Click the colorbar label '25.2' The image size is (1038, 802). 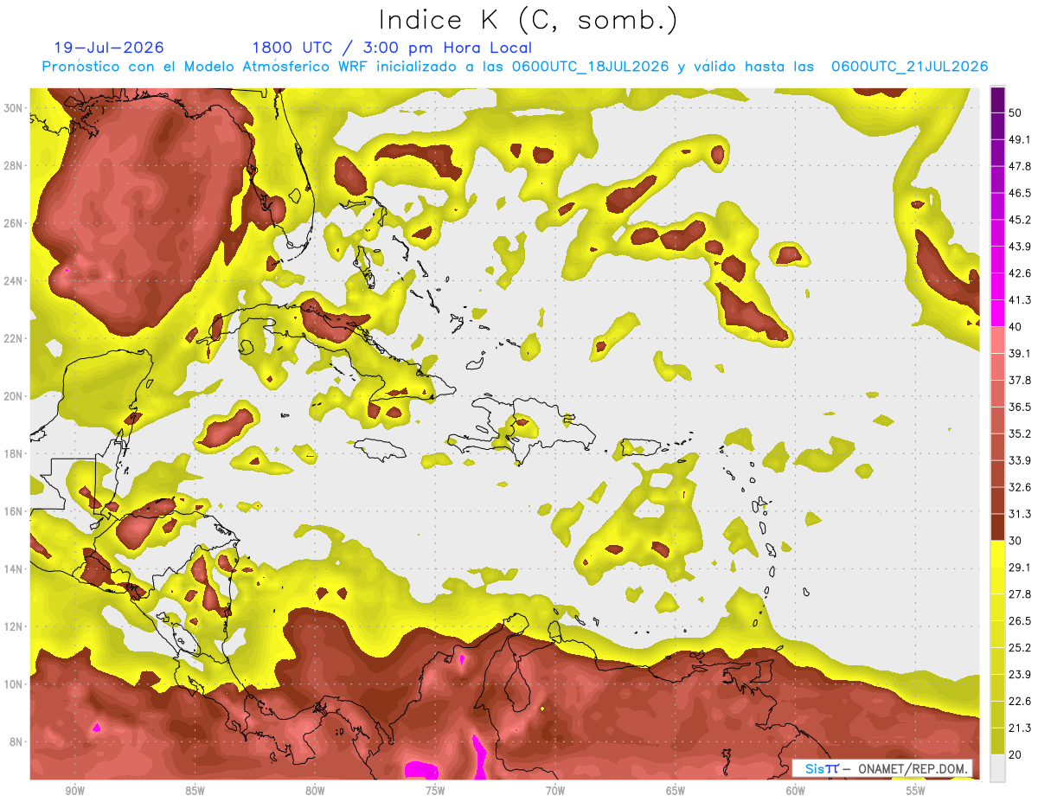click(x=1019, y=648)
